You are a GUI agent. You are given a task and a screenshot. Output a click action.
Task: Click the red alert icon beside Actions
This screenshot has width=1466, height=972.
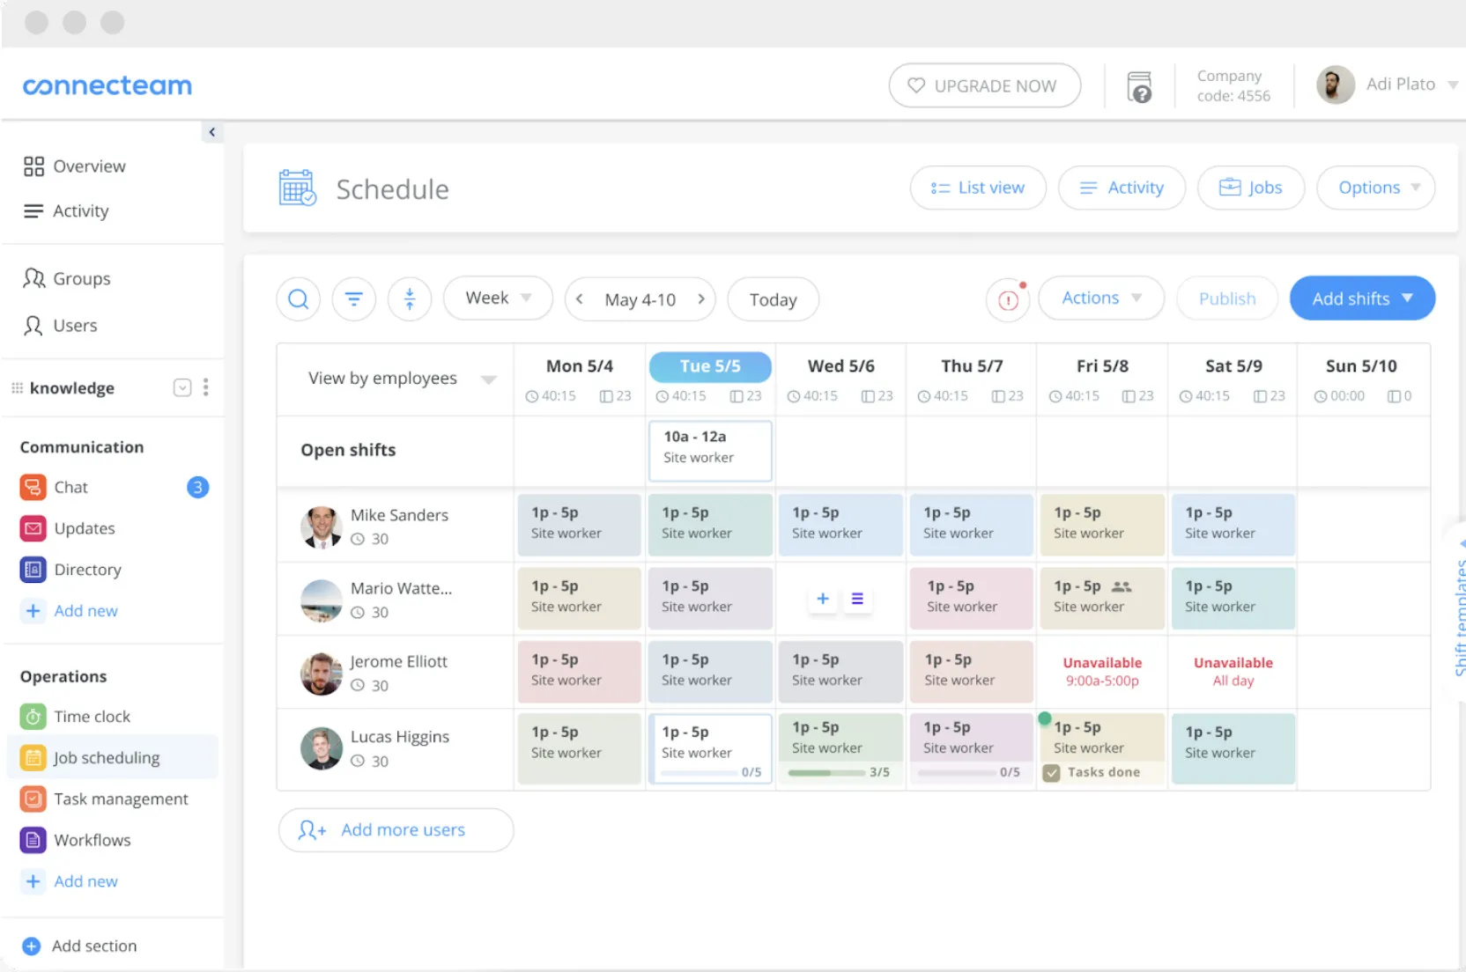pyautogui.click(x=1007, y=300)
